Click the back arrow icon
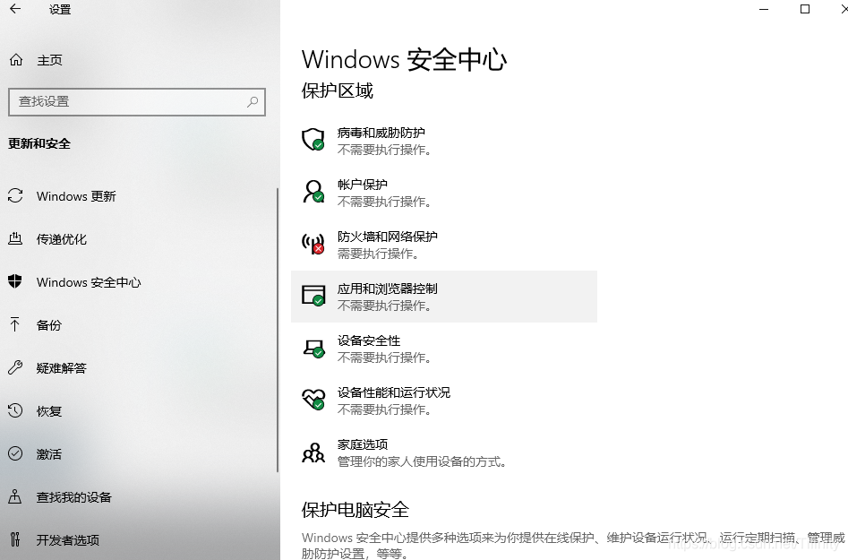848x560 pixels. [15, 9]
